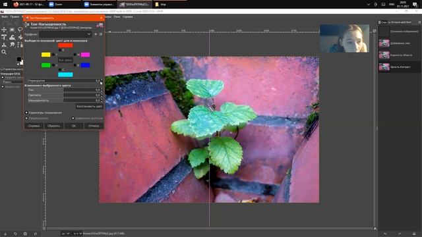This screenshot has height=237, width=422.
Task: Select the Zoom magnifier tool
Action: coord(4,52)
